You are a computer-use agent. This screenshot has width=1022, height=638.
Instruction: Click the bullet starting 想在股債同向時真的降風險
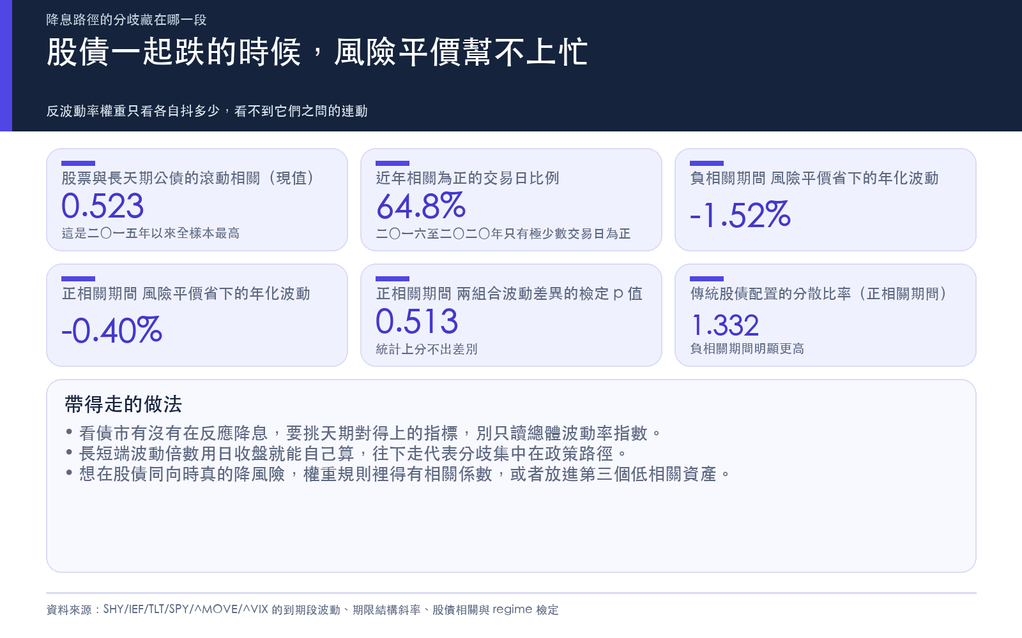click(x=399, y=474)
